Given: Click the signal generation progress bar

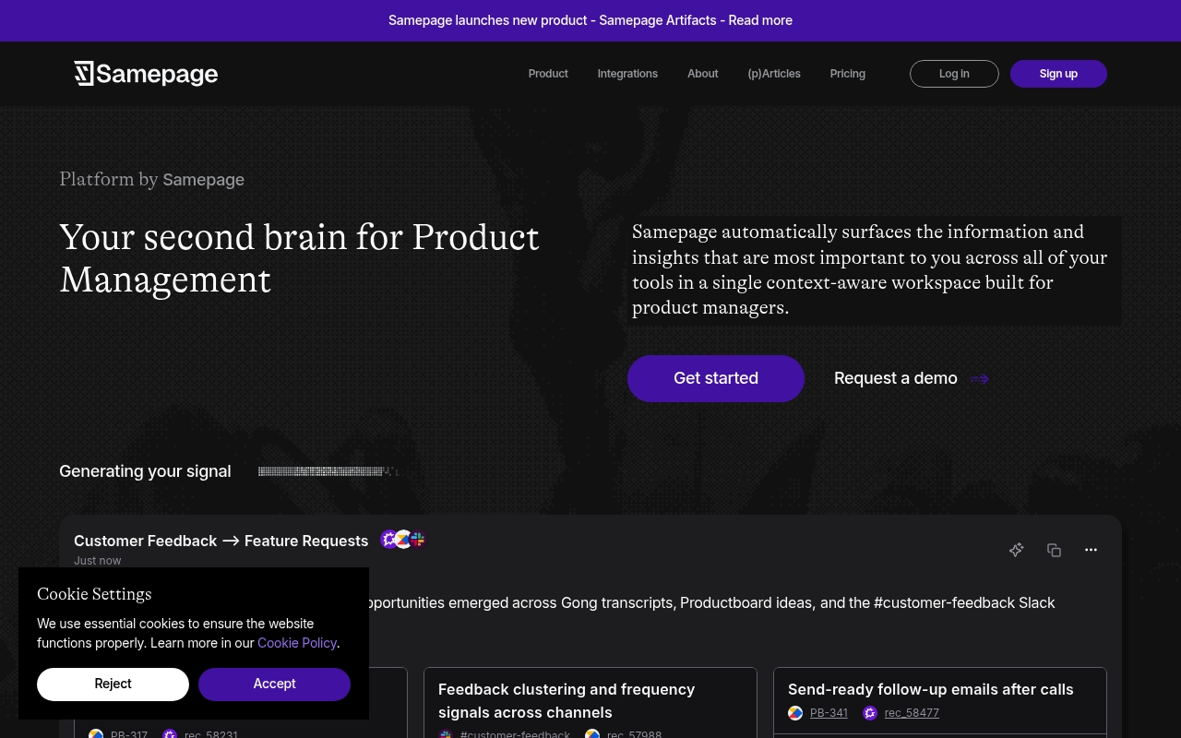Looking at the screenshot, I should 328,471.
